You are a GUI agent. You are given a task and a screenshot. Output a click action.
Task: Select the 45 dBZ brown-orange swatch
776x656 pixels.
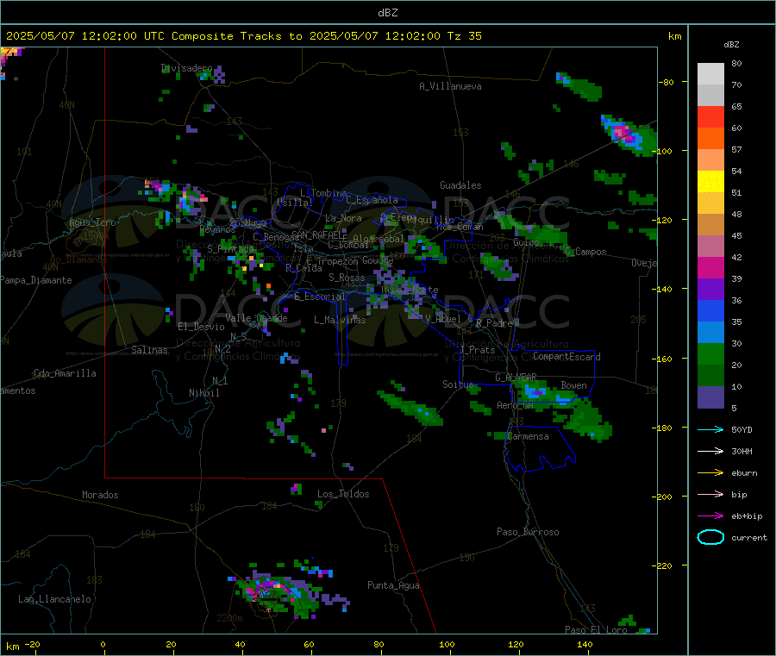(710, 225)
